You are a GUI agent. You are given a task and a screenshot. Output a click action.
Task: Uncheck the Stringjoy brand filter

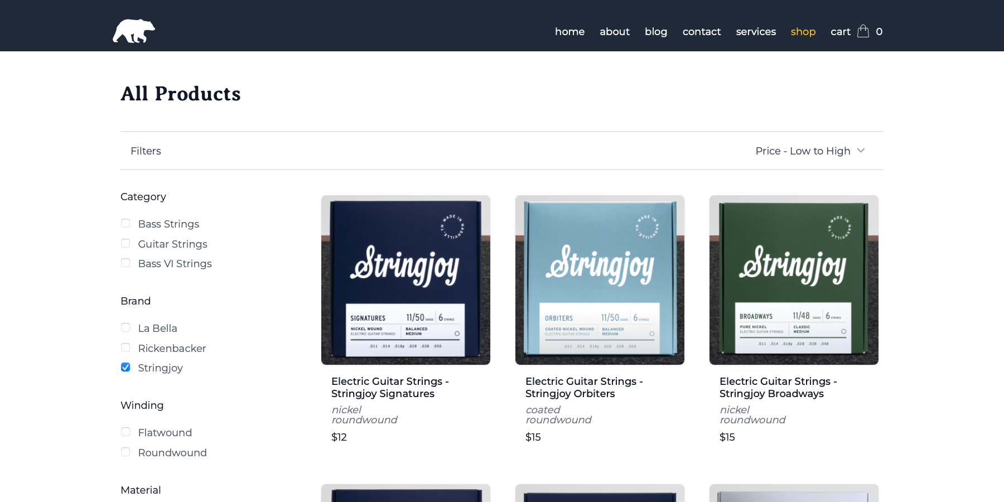point(126,367)
